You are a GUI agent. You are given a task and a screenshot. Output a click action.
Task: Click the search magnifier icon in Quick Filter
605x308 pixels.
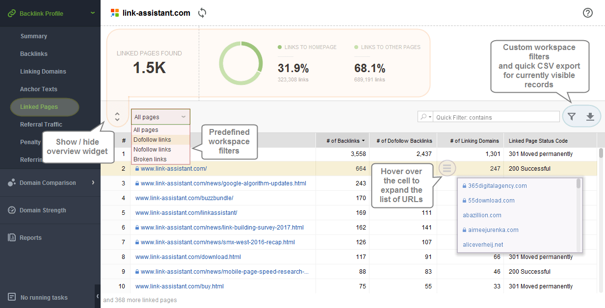click(x=423, y=117)
